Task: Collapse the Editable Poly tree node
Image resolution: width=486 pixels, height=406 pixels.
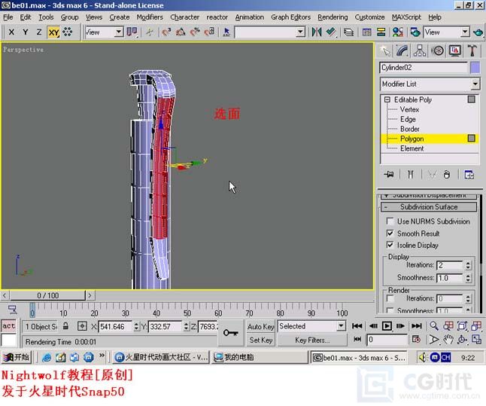Action: coord(387,99)
